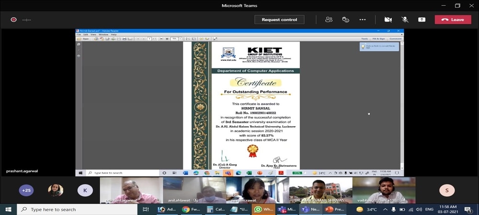Open the share content tray
The width and height of the screenshot is (479, 215).
pos(422,20)
